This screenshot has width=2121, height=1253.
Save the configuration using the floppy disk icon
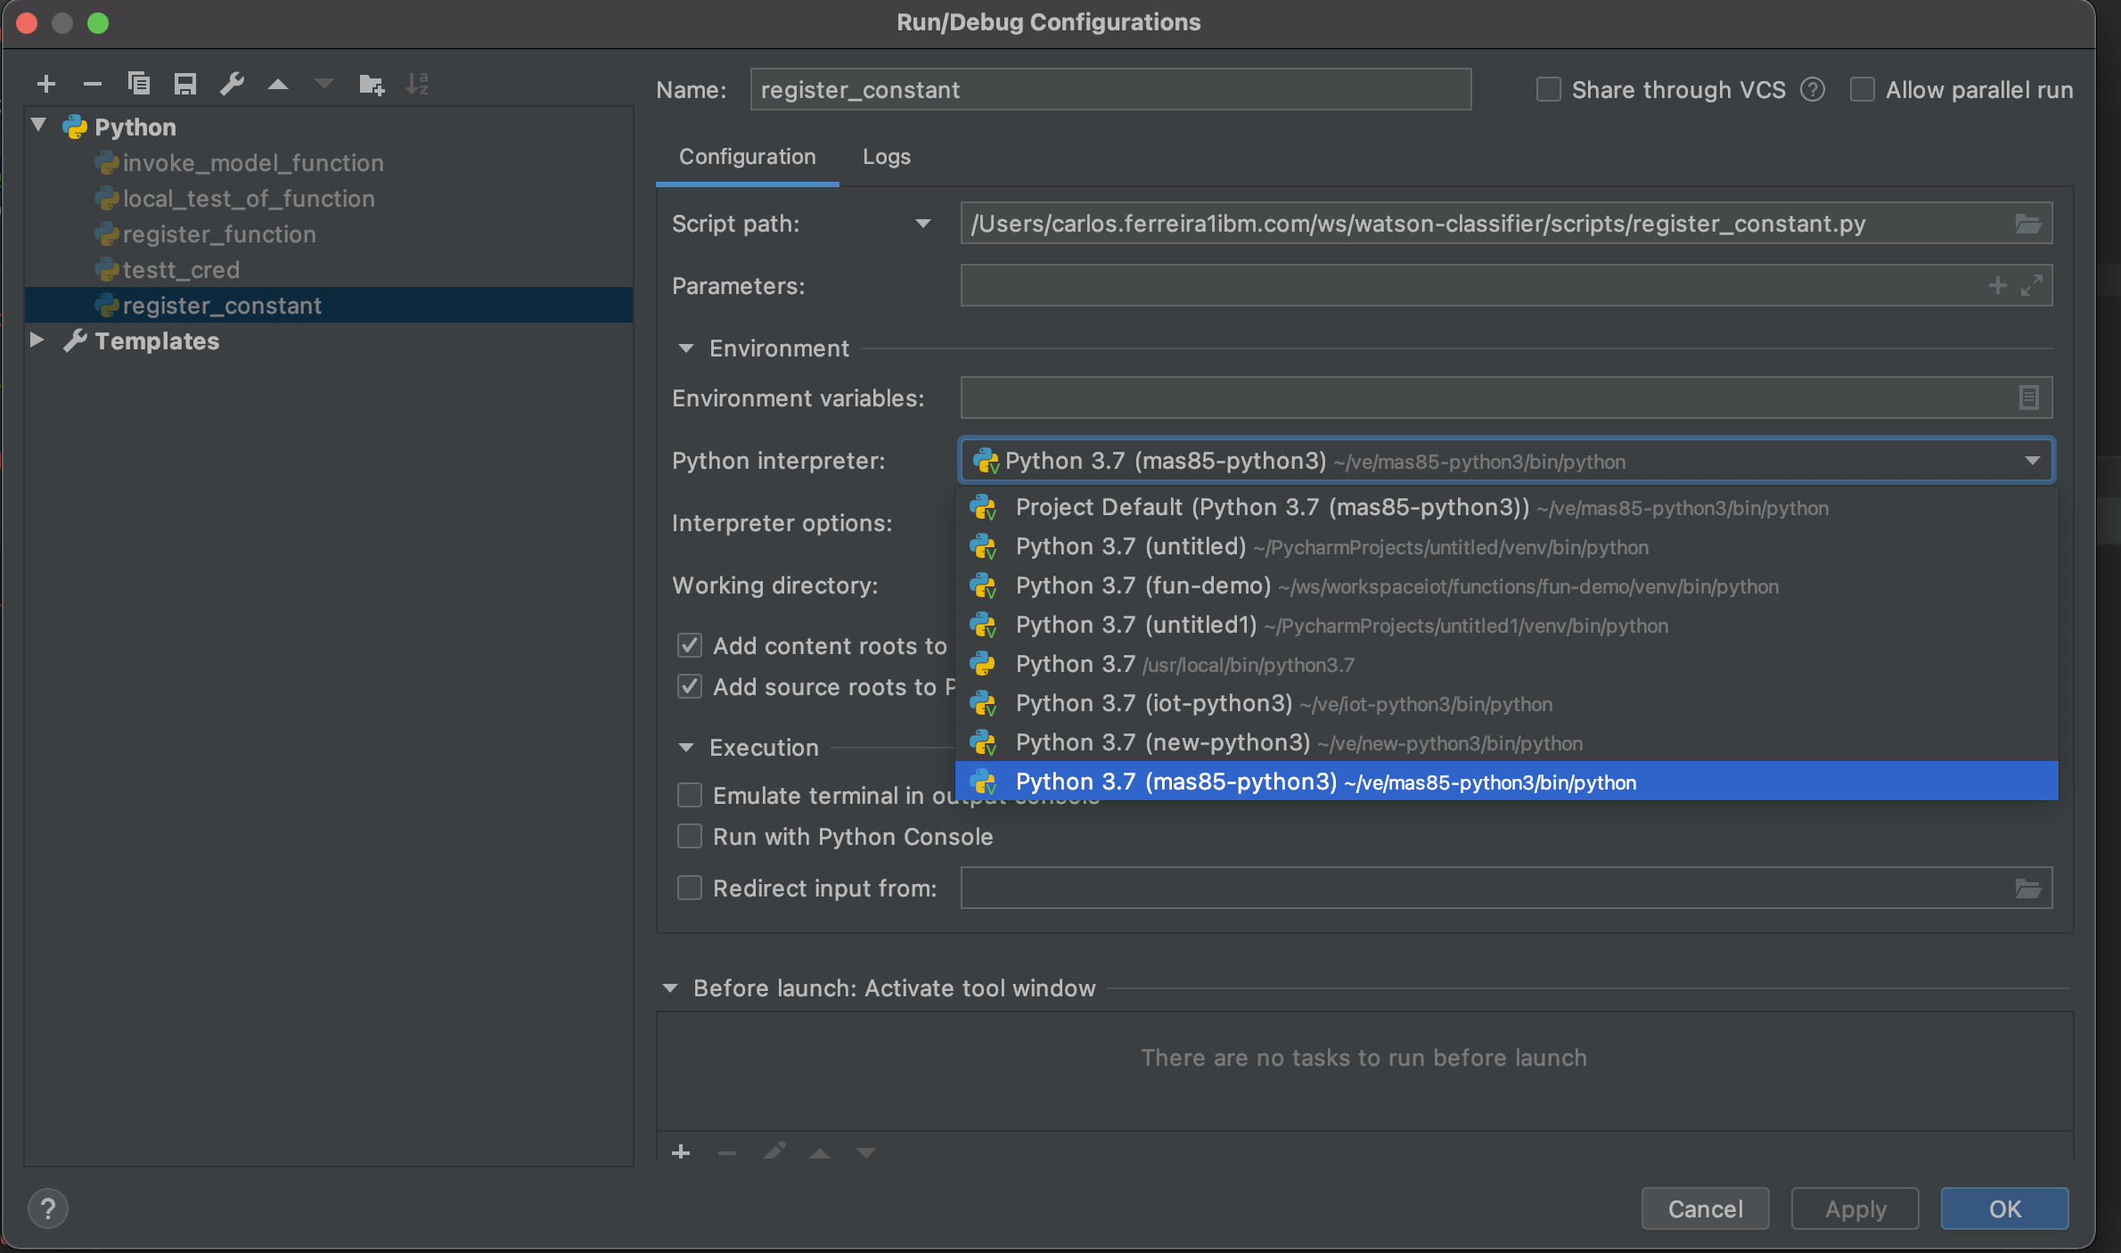(x=185, y=85)
